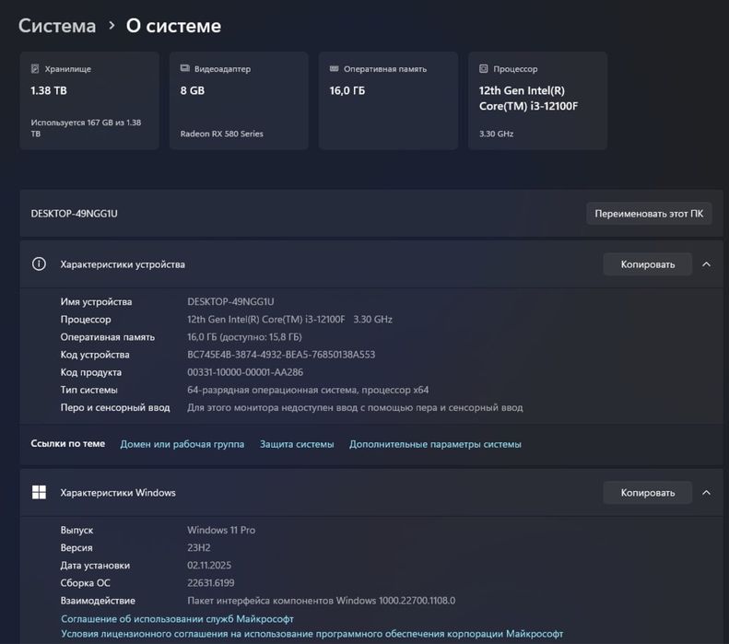Copy device specifications with Копировать button
Viewport: 729px width, 644px height.
click(x=648, y=264)
